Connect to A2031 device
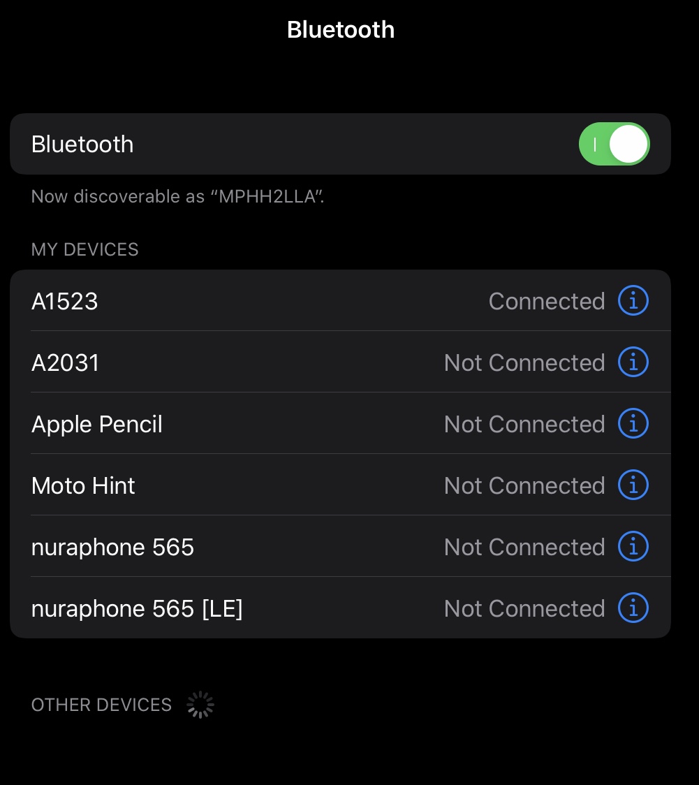This screenshot has height=785, width=699. [x=66, y=363]
